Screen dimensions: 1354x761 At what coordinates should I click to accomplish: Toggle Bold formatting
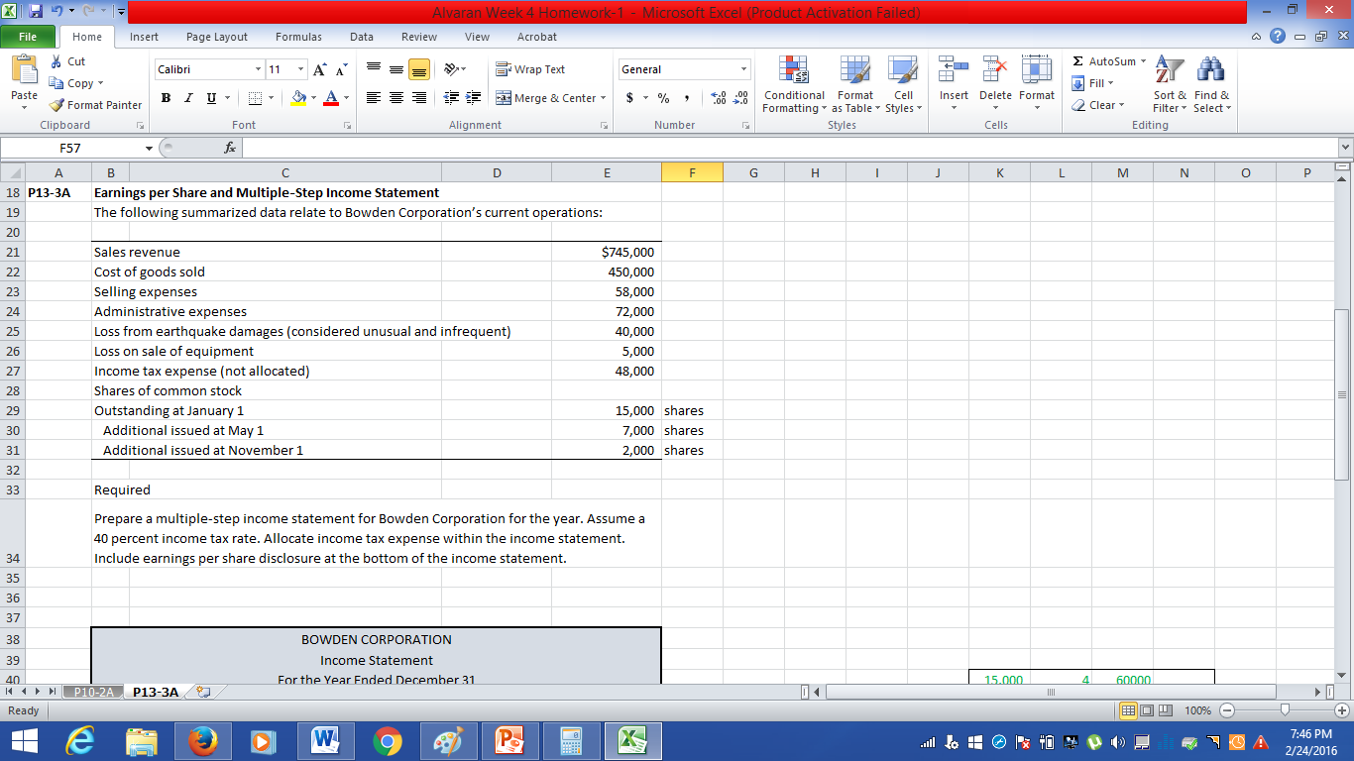(x=165, y=98)
